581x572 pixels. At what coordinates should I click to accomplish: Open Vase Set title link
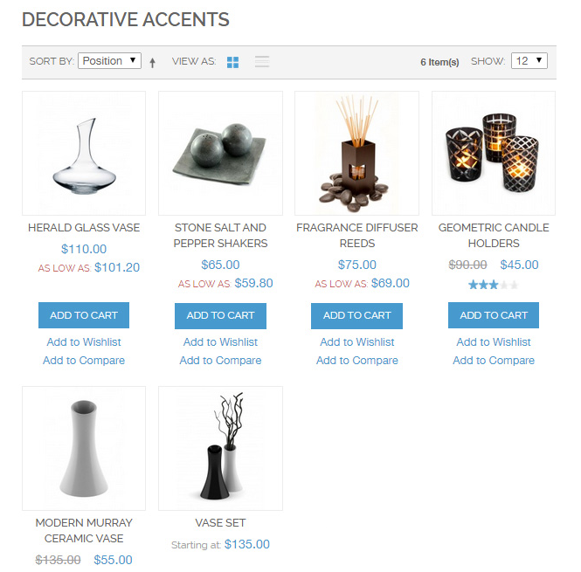(x=220, y=523)
